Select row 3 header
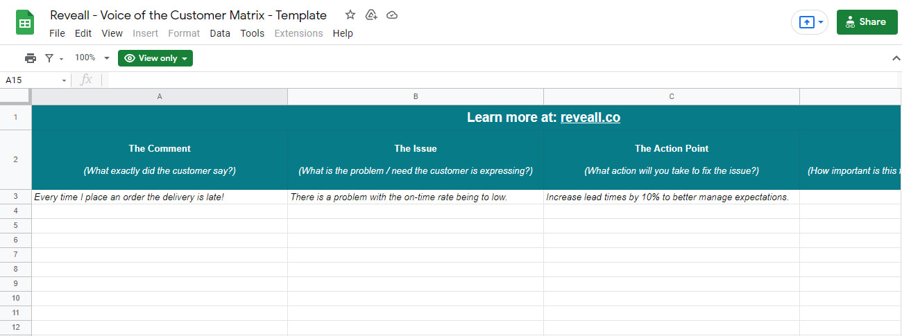The width and height of the screenshot is (902, 336). (15, 197)
